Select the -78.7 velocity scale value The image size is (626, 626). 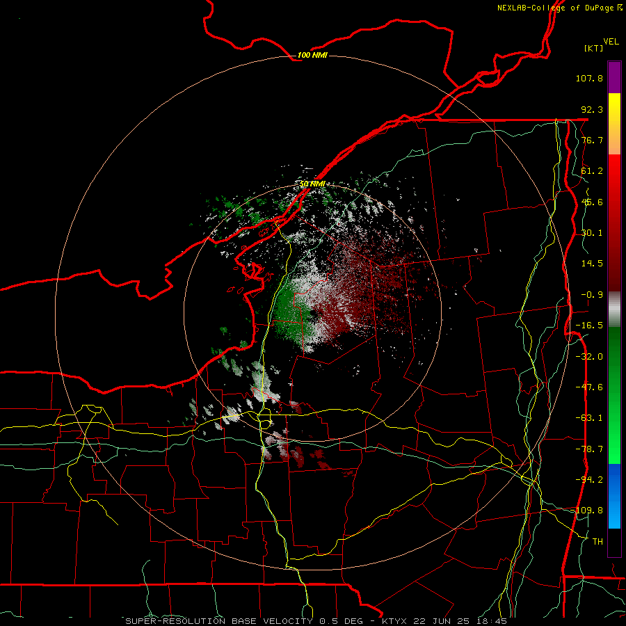pyautogui.click(x=589, y=449)
